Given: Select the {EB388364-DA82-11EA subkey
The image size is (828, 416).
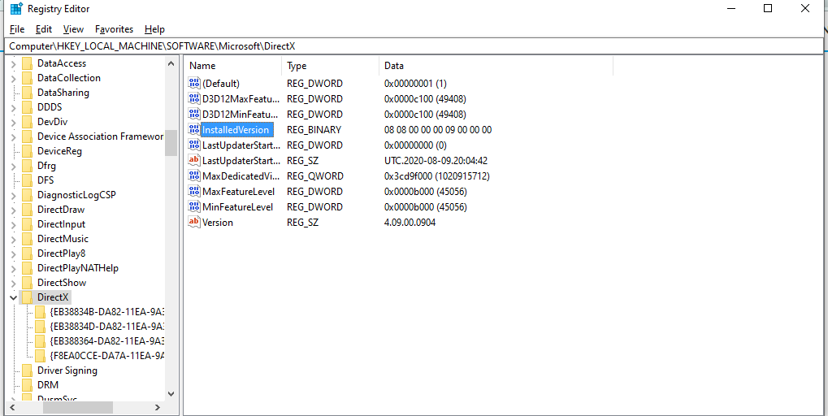Looking at the screenshot, I should click(x=107, y=341).
